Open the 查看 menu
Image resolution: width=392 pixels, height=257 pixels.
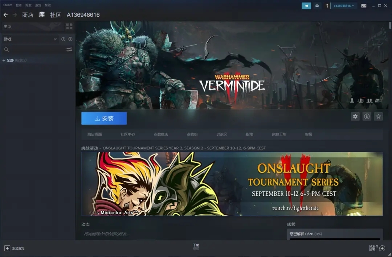(x=19, y=5)
